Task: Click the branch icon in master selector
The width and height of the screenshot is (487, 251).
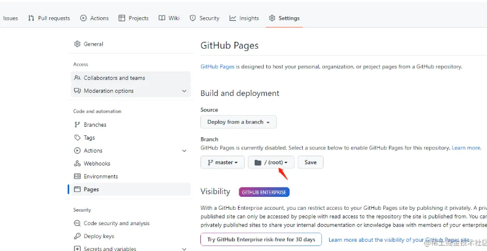Action: (x=210, y=162)
